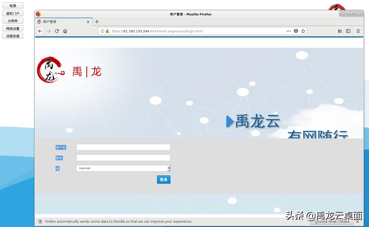Click the tracking protection shield icon

click(296, 31)
